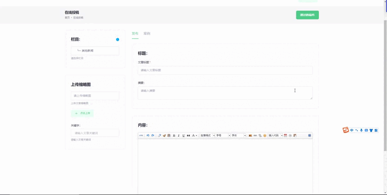Open Sogou toolbox grid icon
The width and height of the screenshot is (387, 195).
pyautogui.click(x=376, y=130)
